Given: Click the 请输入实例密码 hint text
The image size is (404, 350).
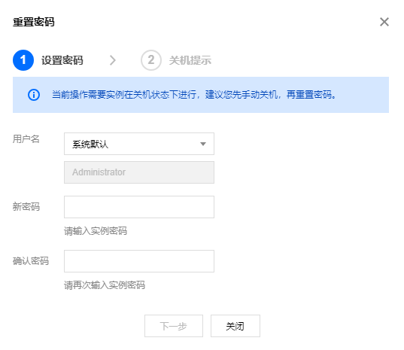Looking at the screenshot, I should [x=96, y=231].
